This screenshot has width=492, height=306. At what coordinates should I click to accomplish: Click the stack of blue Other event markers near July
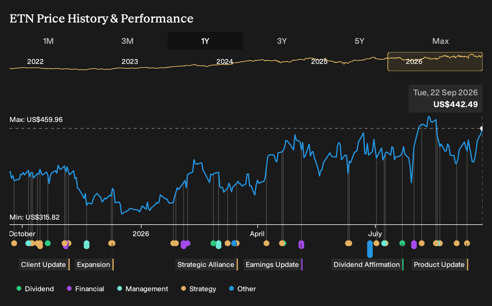(370, 249)
